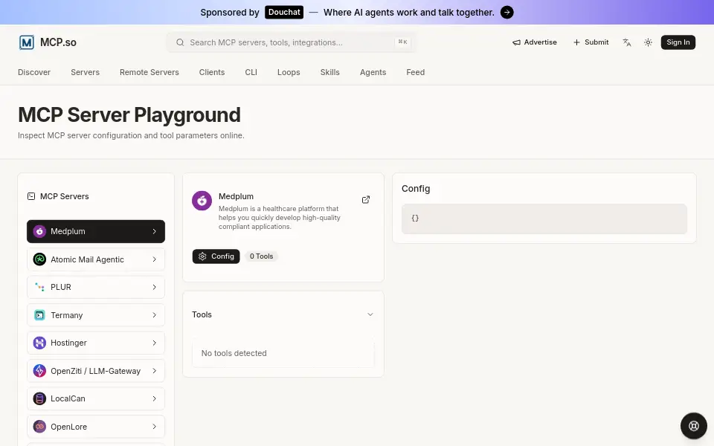This screenshot has width=714, height=446.
Task: Select the CLI tab
Action: (x=251, y=72)
